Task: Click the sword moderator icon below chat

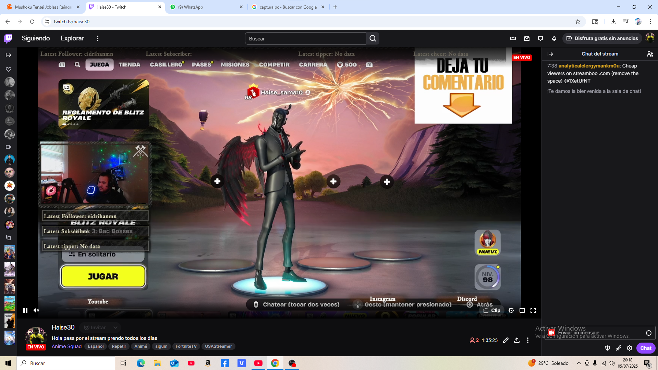Action: click(x=619, y=348)
